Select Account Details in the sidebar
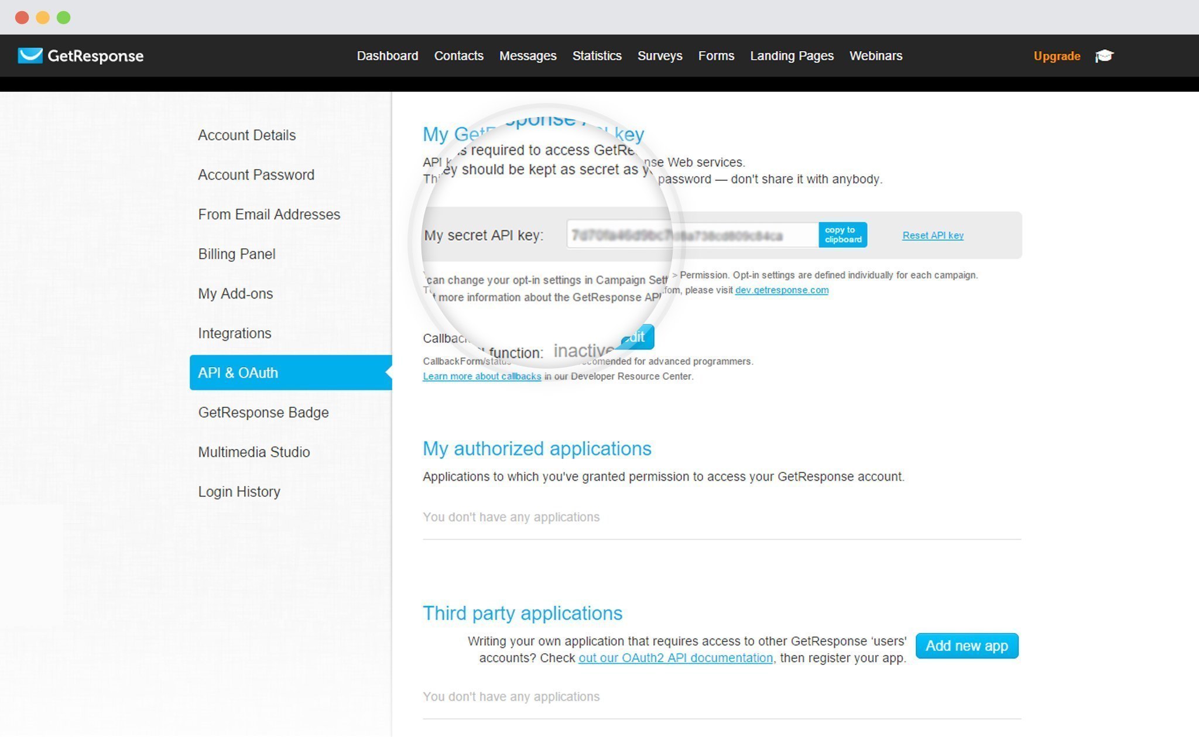This screenshot has width=1199, height=737. [247, 135]
